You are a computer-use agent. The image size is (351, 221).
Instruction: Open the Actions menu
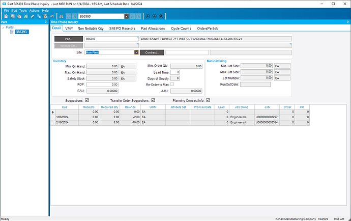point(34,10)
